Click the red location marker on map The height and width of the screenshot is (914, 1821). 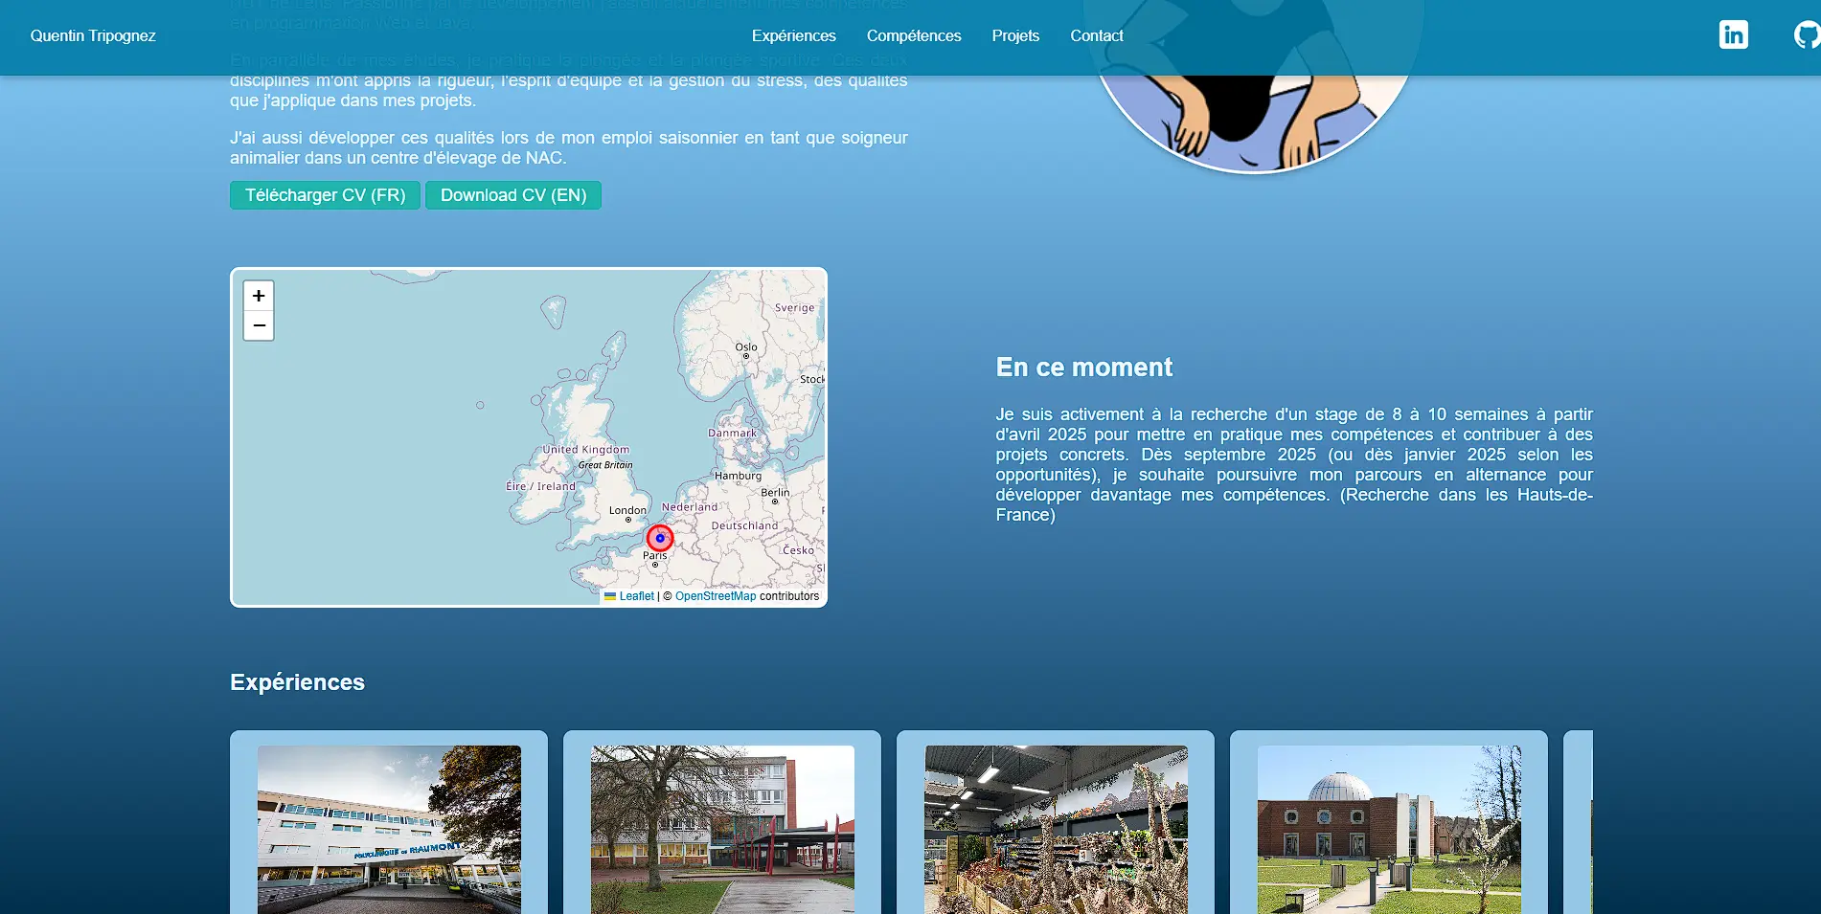(660, 538)
